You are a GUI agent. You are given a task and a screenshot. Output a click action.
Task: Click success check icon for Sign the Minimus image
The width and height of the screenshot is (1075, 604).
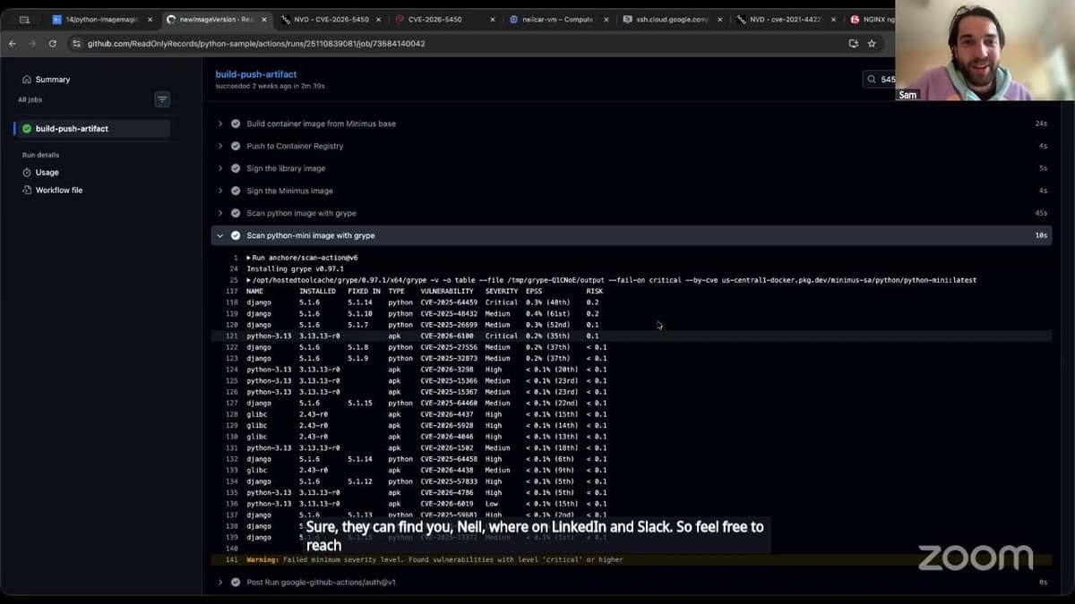[x=236, y=191]
